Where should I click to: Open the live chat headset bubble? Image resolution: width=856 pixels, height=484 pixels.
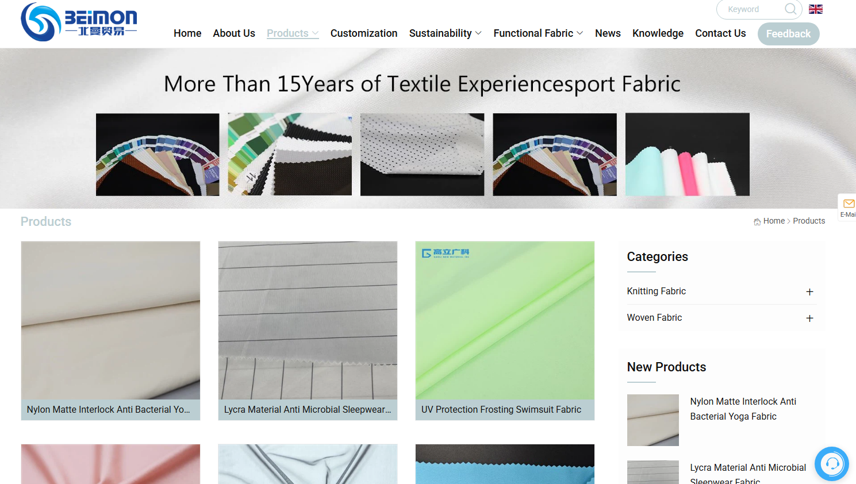pos(831,464)
